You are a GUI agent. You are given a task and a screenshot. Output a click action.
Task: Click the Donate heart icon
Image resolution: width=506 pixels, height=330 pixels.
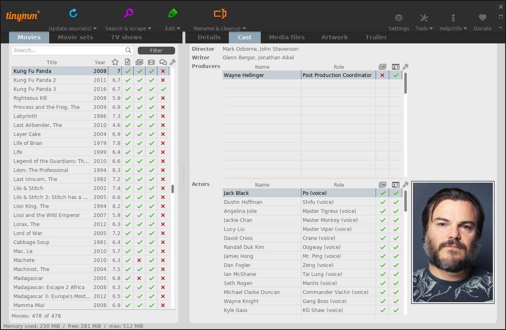[x=482, y=18]
